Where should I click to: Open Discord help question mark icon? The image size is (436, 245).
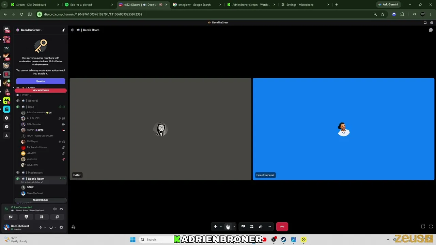point(432,22)
